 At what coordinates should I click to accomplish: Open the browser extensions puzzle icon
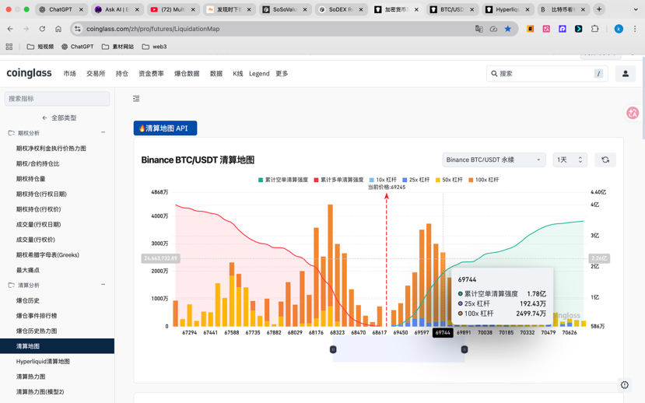click(595, 29)
